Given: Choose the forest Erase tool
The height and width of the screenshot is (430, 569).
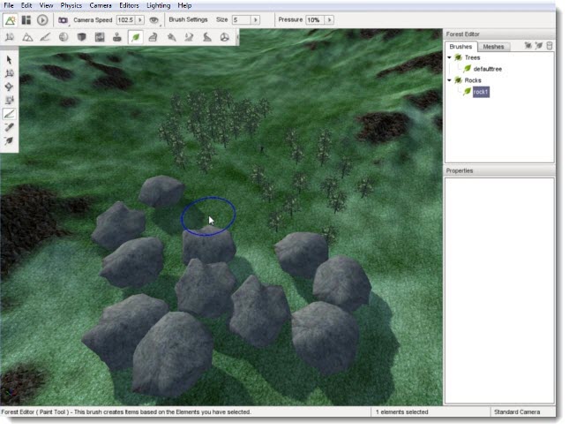Looking at the screenshot, I should point(9,127).
